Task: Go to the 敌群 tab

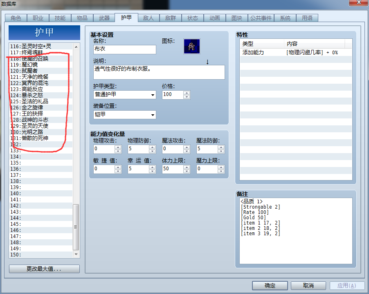Action: (171, 18)
